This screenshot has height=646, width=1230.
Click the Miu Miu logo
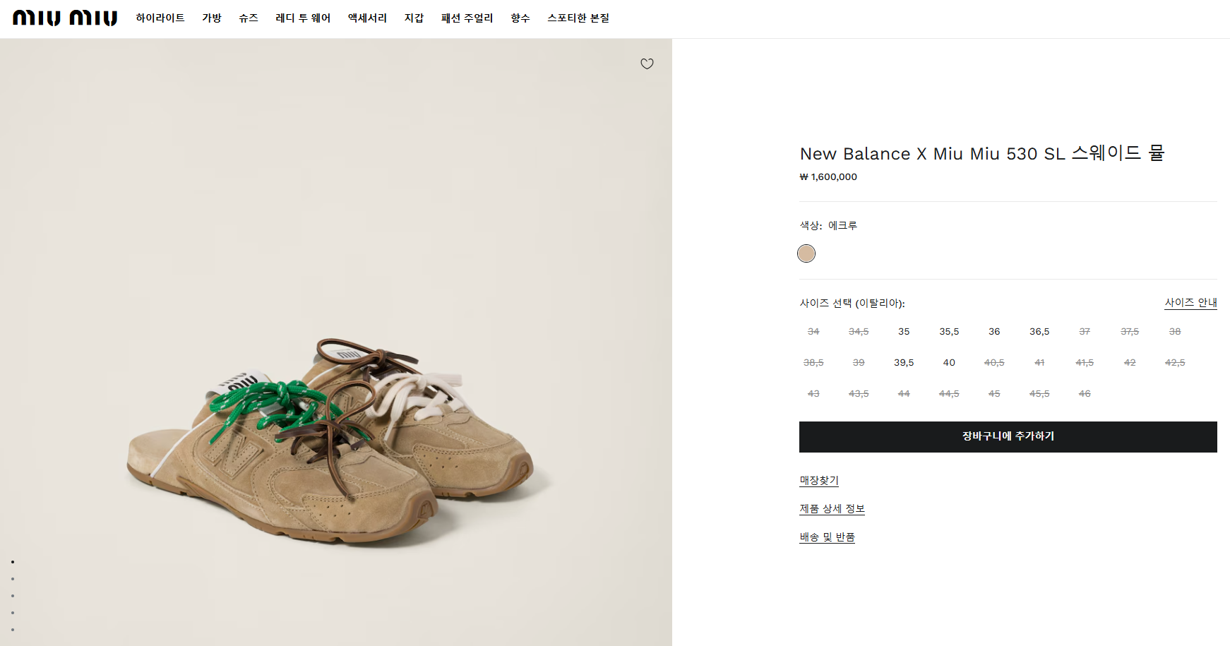(65, 18)
